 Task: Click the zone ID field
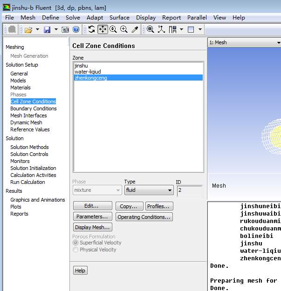[189, 190]
